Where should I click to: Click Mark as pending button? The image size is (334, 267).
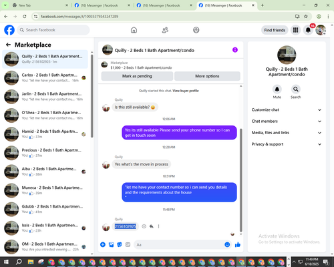(137, 76)
